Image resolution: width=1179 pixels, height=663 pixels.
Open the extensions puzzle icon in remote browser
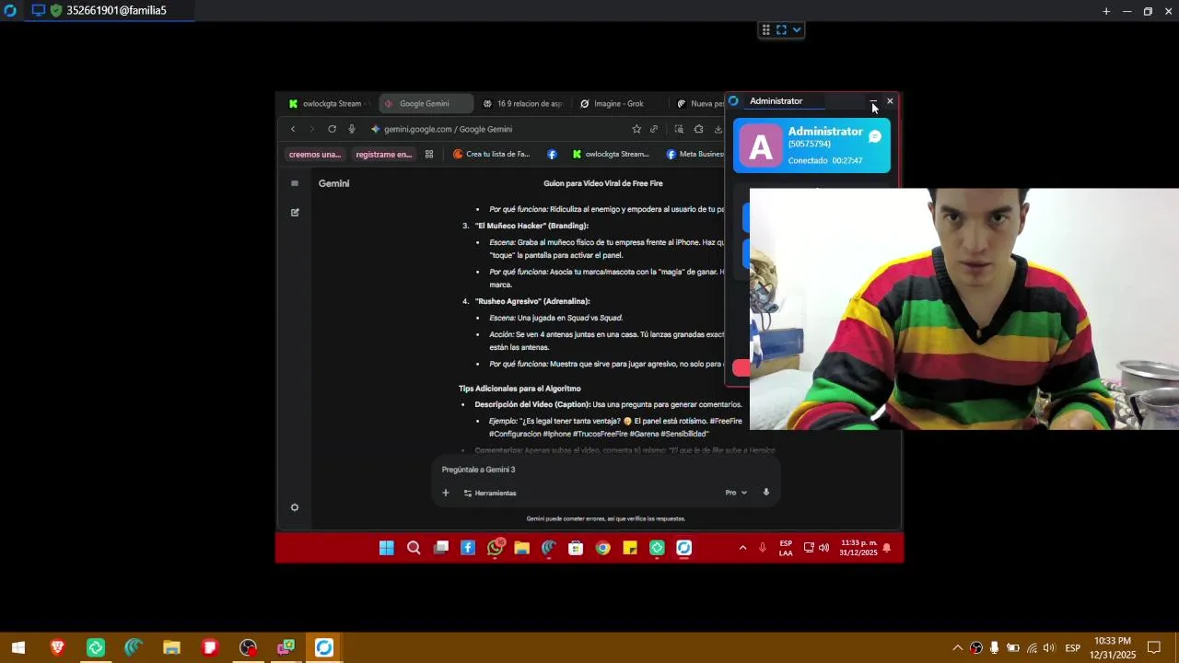click(698, 129)
